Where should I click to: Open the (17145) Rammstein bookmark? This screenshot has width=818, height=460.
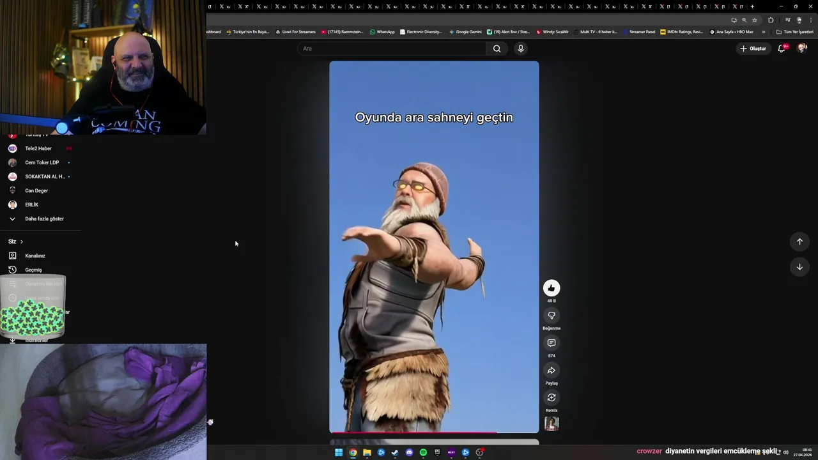342,31
